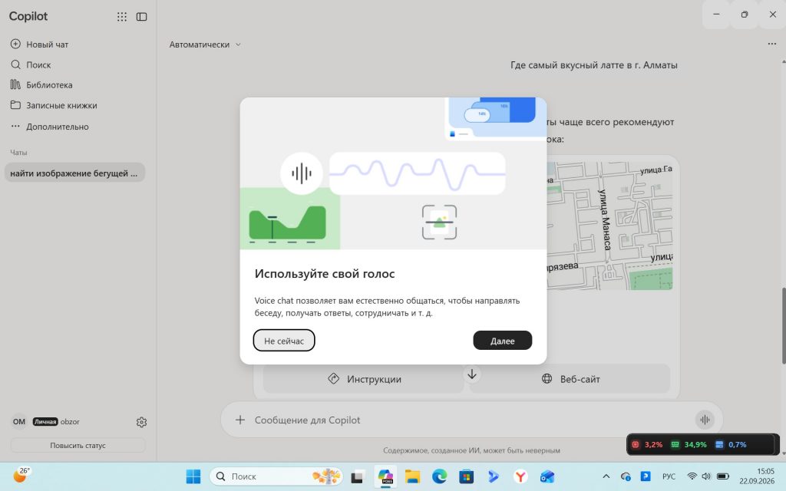Click the Не сейчас button
Viewport: 786px width, 491px height.
coord(284,341)
